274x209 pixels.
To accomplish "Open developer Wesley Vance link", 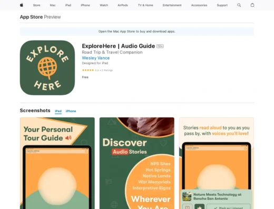I will point(96,58).
